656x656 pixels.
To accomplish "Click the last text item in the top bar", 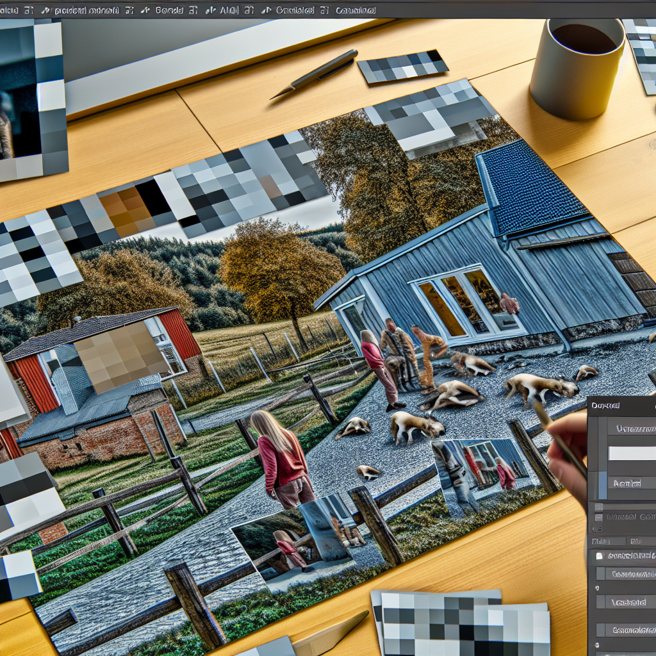I will pos(356,10).
